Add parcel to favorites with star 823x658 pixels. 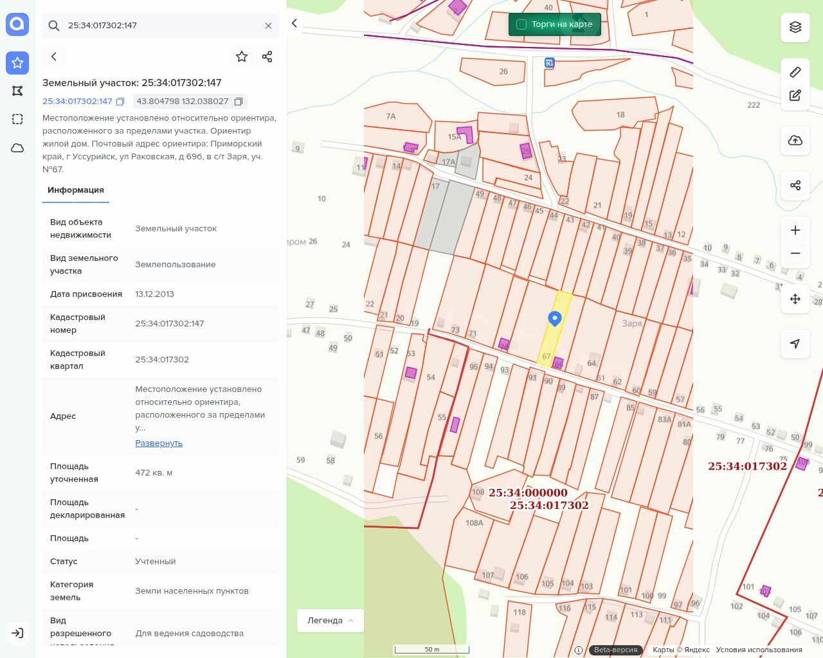click(x=242, y=57)
